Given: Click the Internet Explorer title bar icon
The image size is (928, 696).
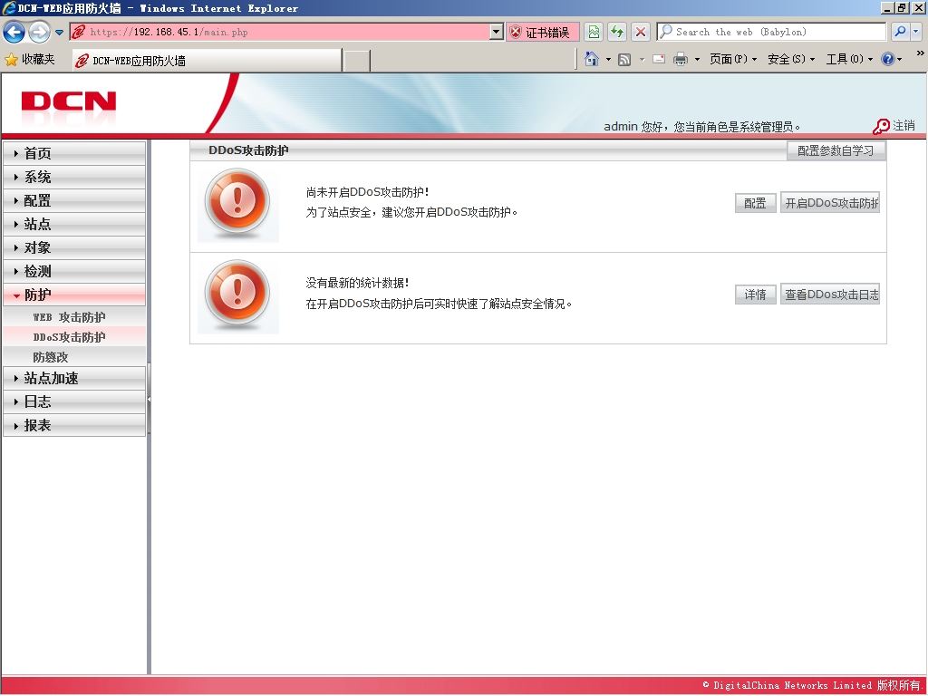Looking at the screenshot, I should tap(9, 8).
